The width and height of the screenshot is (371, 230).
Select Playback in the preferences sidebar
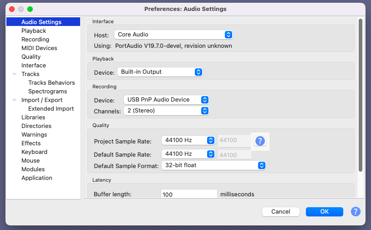click(x=34, y=31)
